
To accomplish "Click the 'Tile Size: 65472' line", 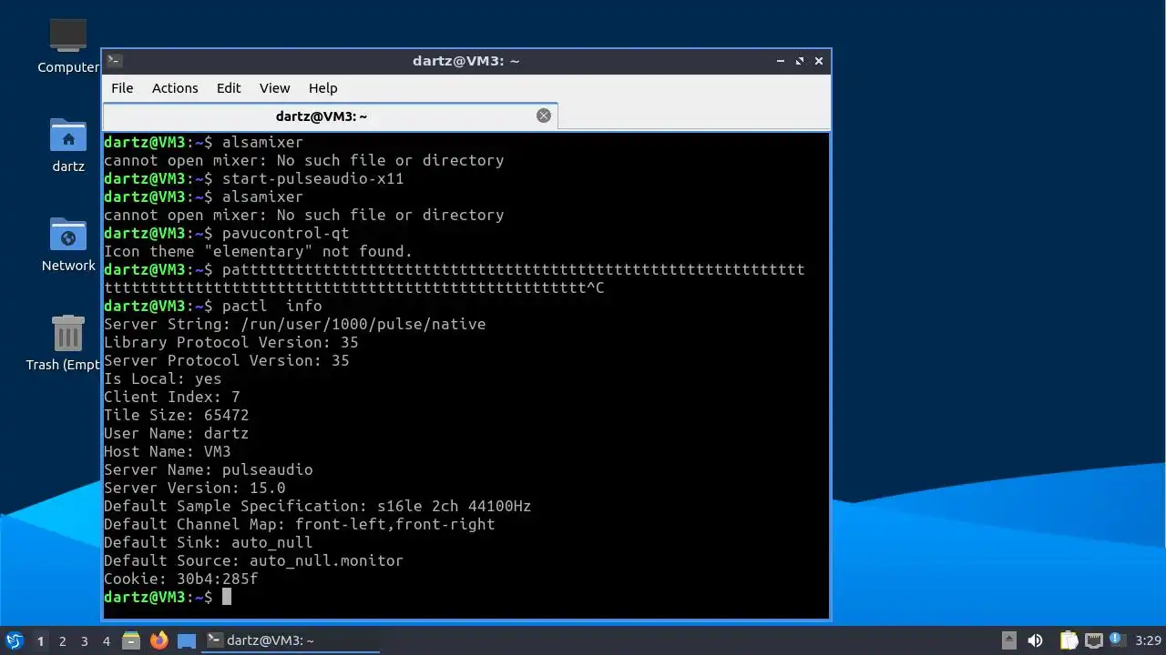I will point(177,415).
